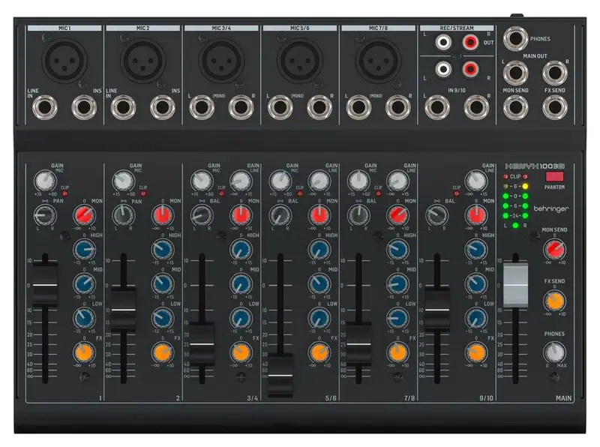Select the channel 5/6 fader cap
Image resolution: width=600 pixels, height=447 pixels.
[x=280, y=373]
